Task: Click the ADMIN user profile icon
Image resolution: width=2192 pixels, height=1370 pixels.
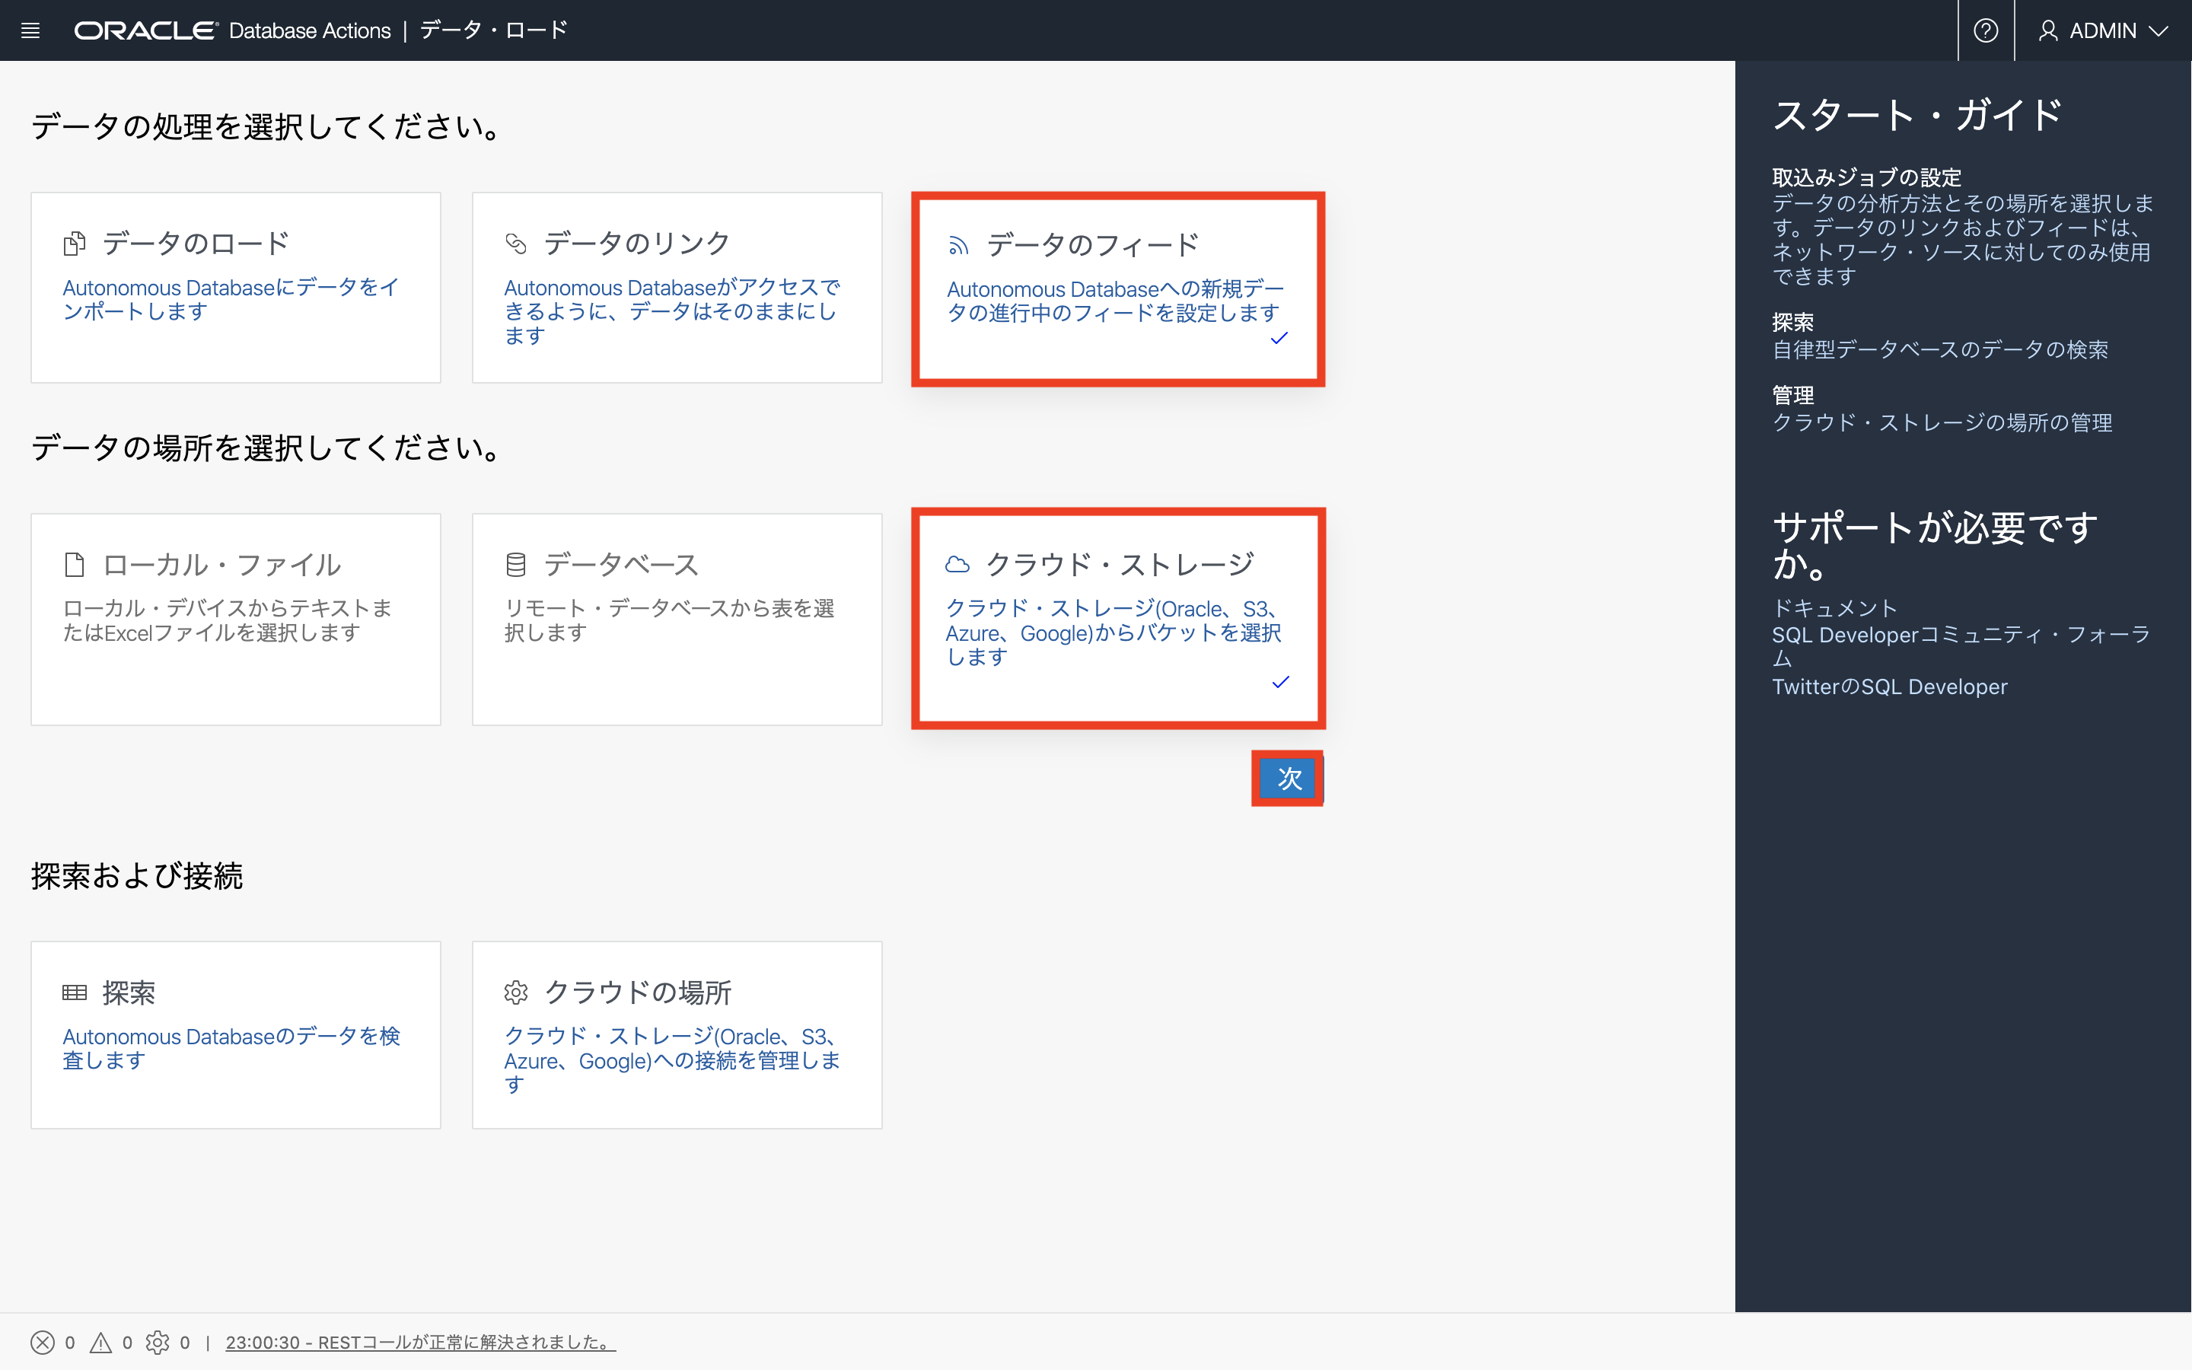Action: tap(2047, 30)
